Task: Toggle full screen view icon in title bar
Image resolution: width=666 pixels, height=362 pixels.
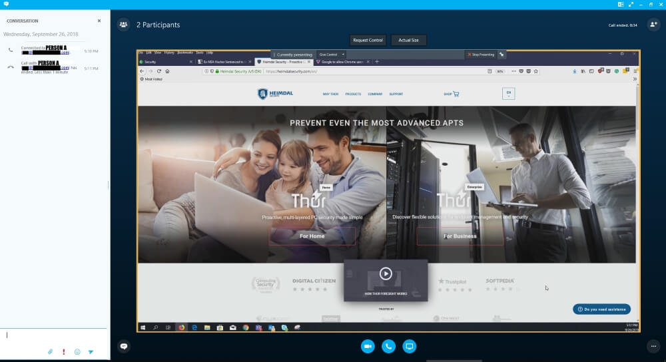Action: pos(631,4)
